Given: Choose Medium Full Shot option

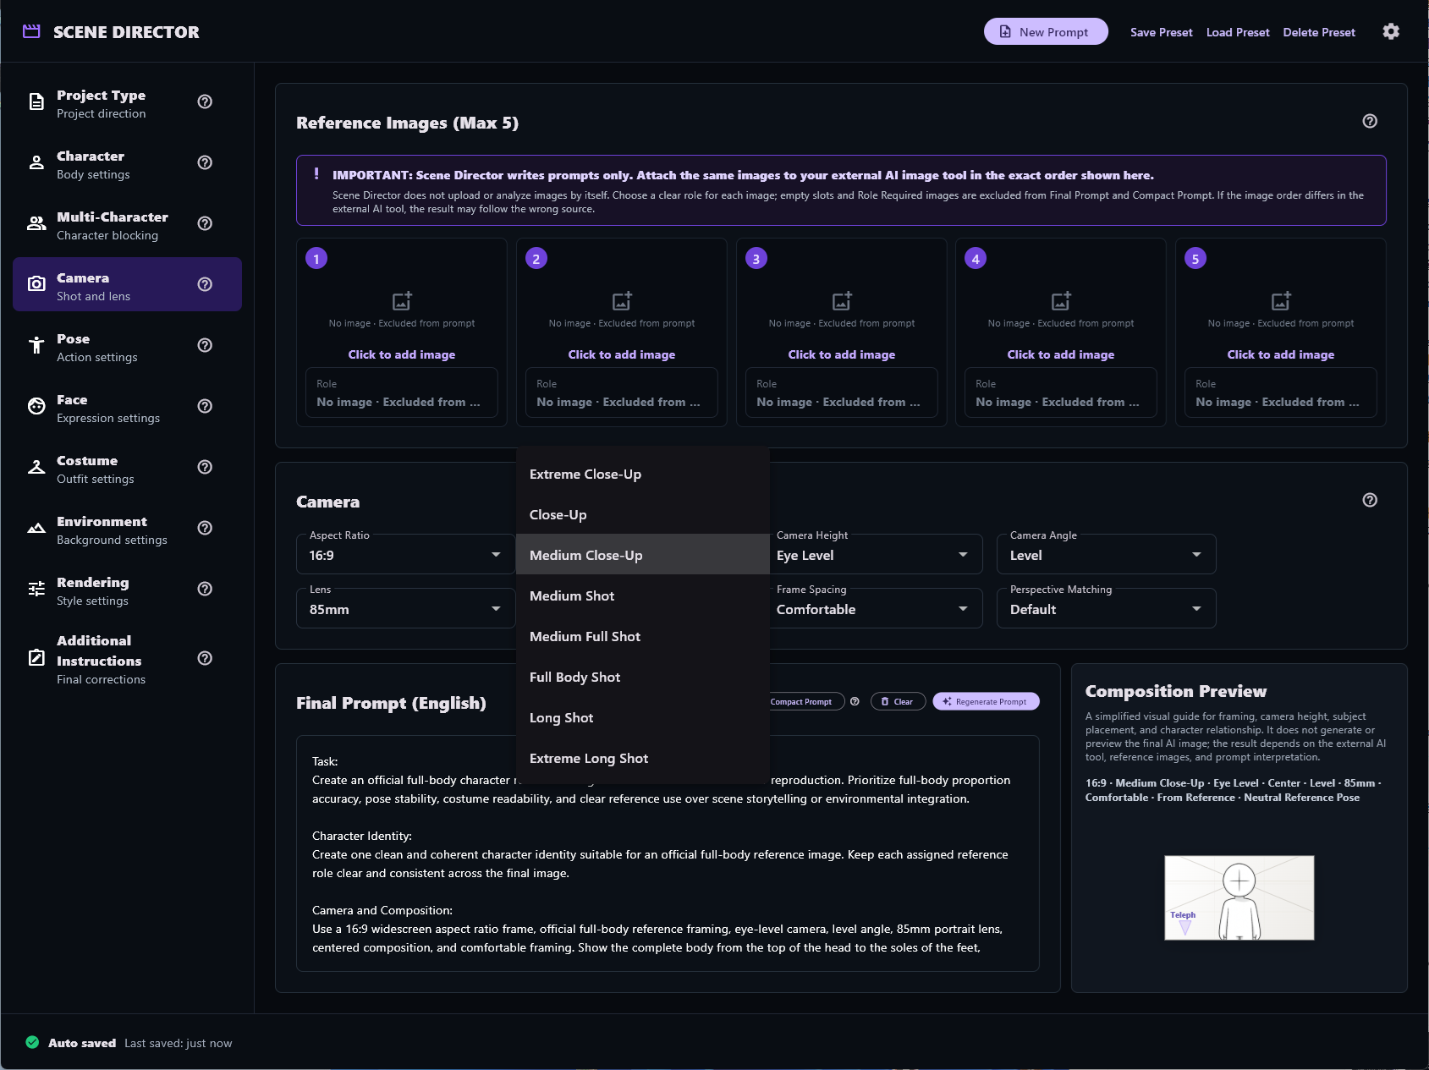Looking at the screenshot, I should [643, 636].
